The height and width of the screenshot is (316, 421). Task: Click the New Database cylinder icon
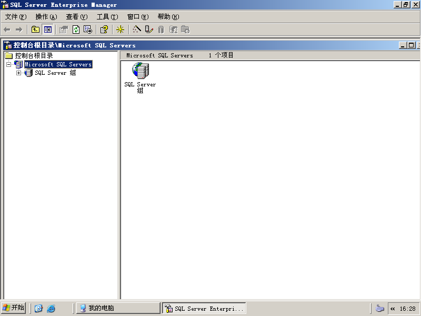[x=161, y=29]
